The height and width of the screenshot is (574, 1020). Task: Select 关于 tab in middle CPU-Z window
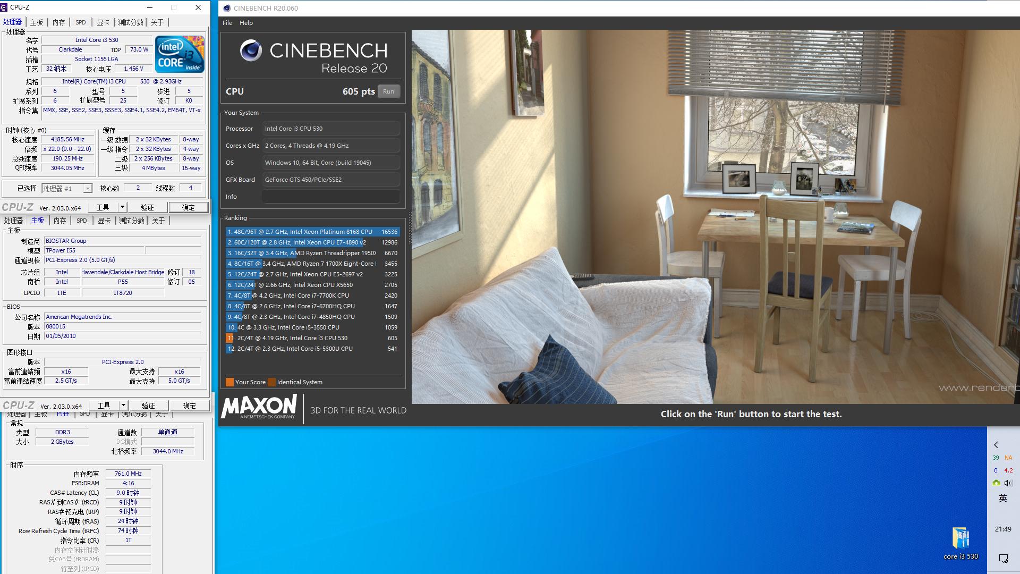[x=158, y=221]
